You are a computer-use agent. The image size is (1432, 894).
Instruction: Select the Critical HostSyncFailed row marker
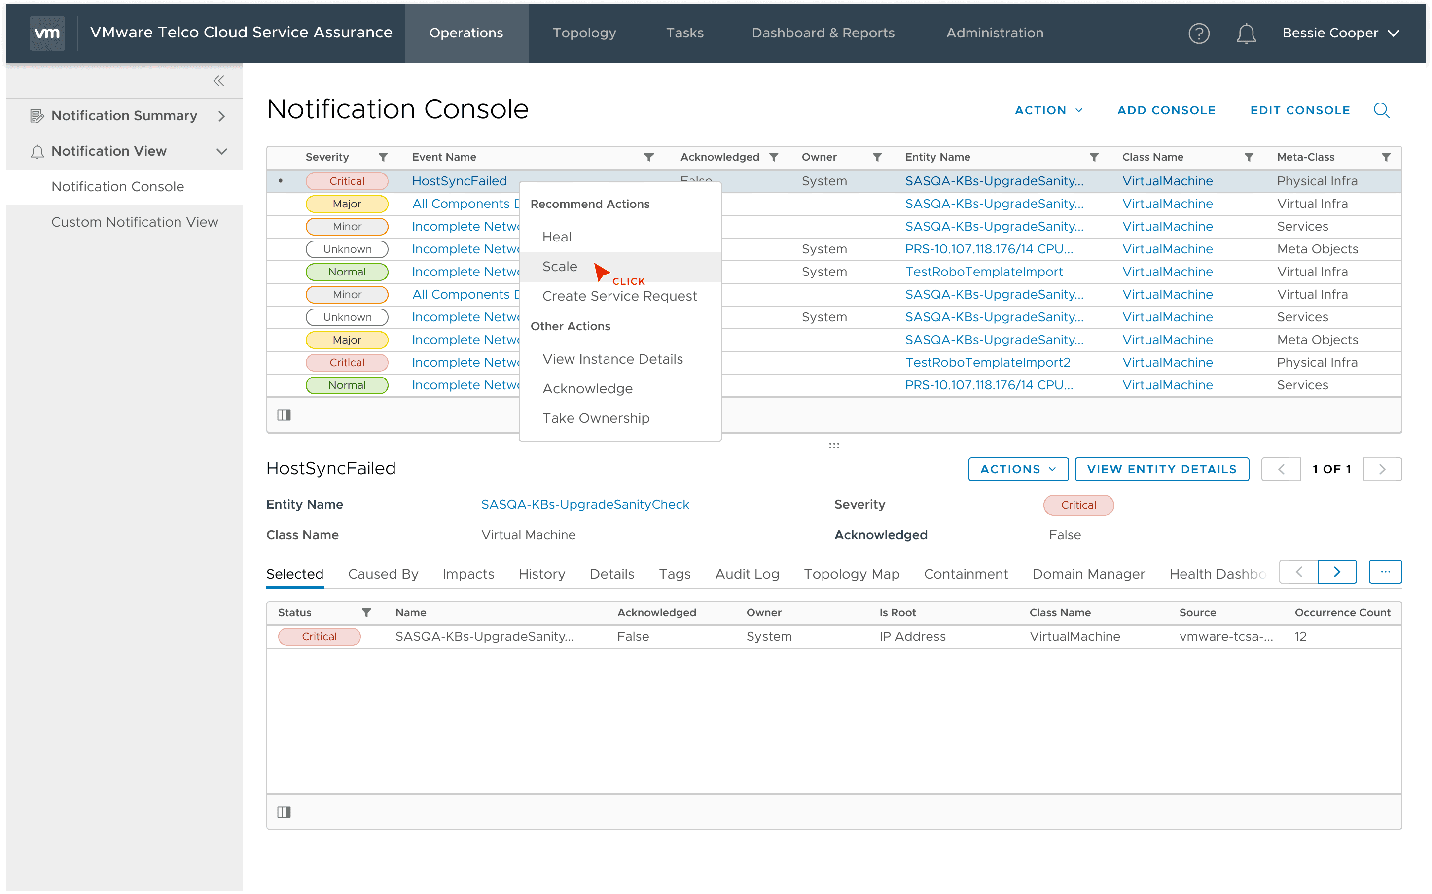point(281,181)
